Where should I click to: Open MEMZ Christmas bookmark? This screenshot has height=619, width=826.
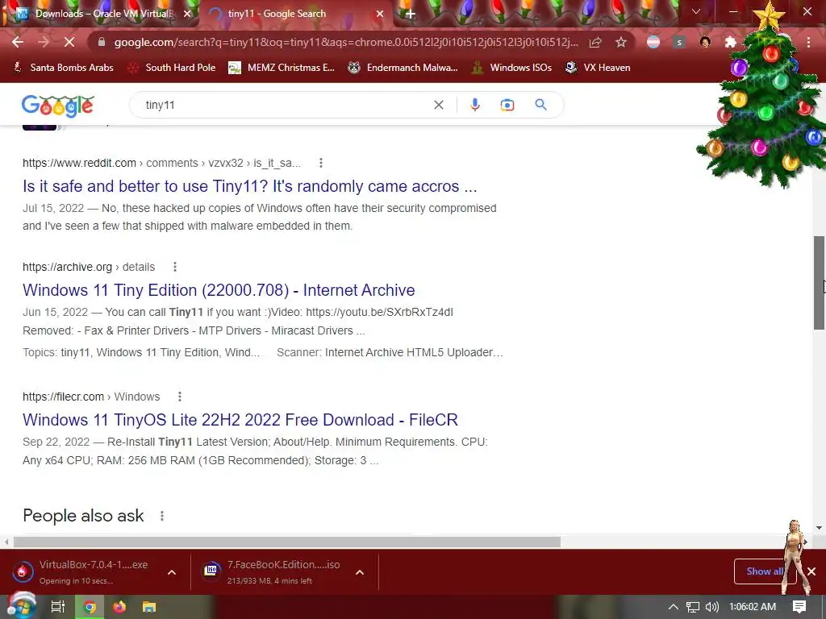click(282, 68)
